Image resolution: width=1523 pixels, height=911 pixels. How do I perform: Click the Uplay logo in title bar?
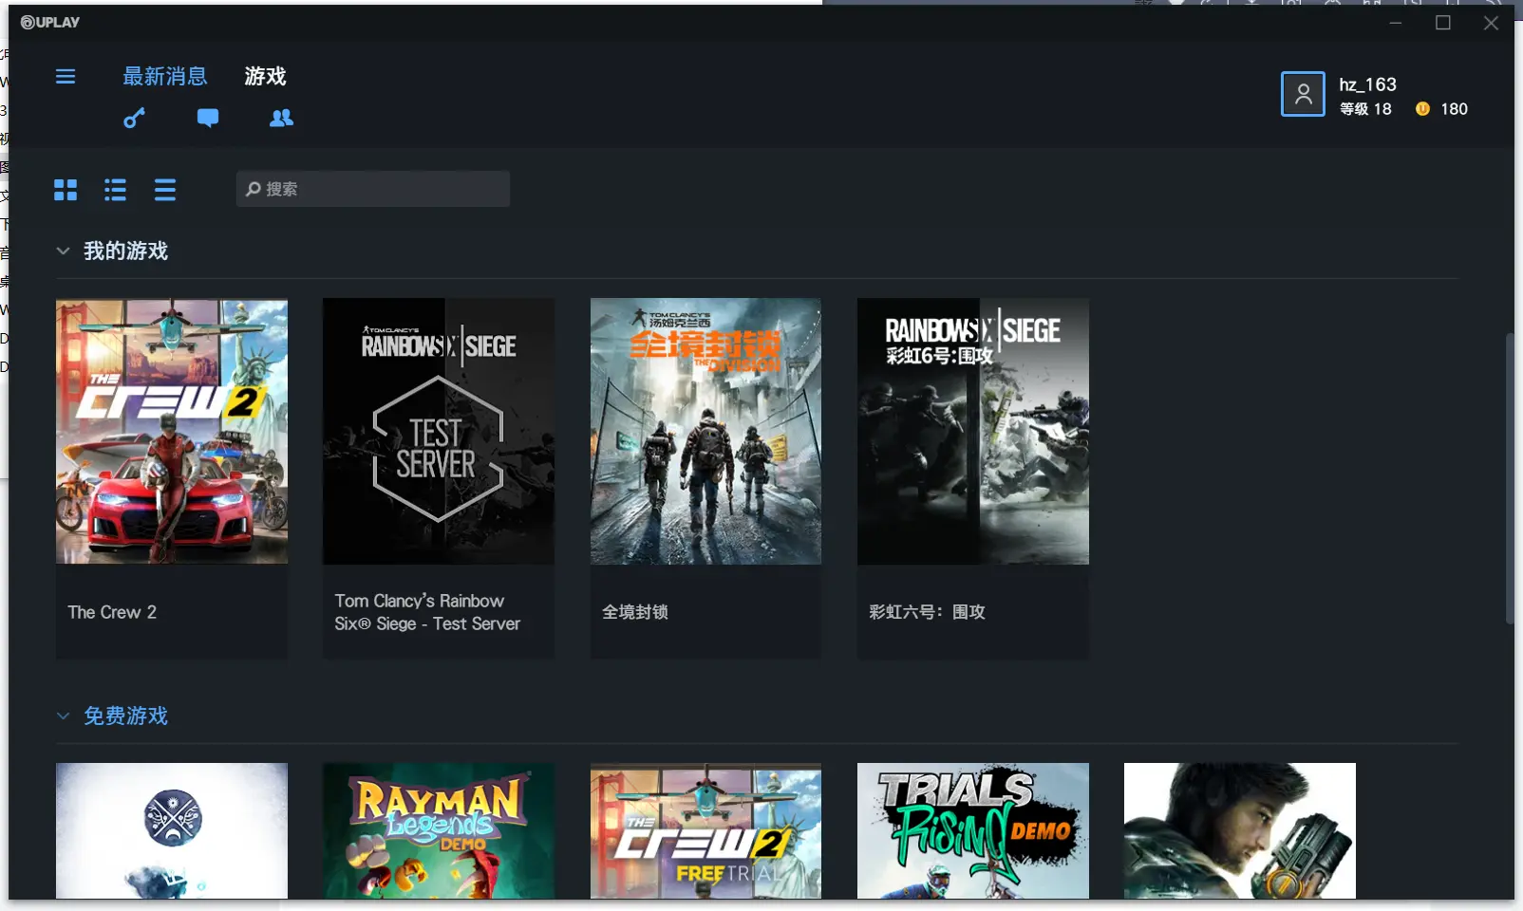pyautogui.click(x=50, y=22)
